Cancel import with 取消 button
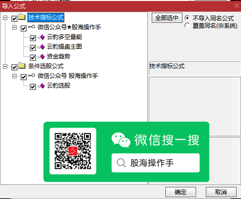Viewport: 241px width, 199px height. (x=221, y=192)
